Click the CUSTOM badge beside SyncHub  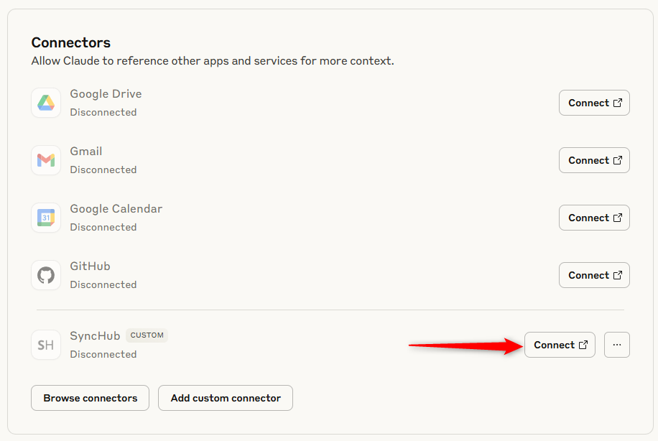click(147, 335)
